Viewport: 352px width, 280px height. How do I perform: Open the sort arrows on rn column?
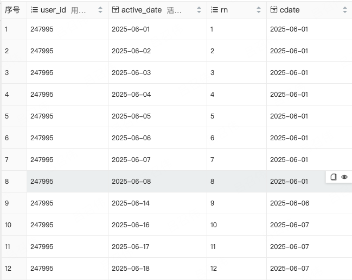(x=259, y=10)
